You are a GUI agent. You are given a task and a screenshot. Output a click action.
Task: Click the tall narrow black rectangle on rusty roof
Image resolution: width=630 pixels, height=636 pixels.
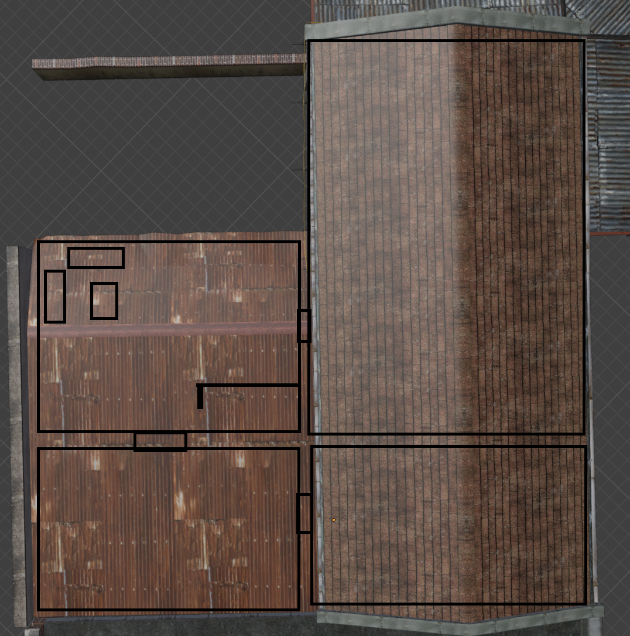tap(54, 297)
